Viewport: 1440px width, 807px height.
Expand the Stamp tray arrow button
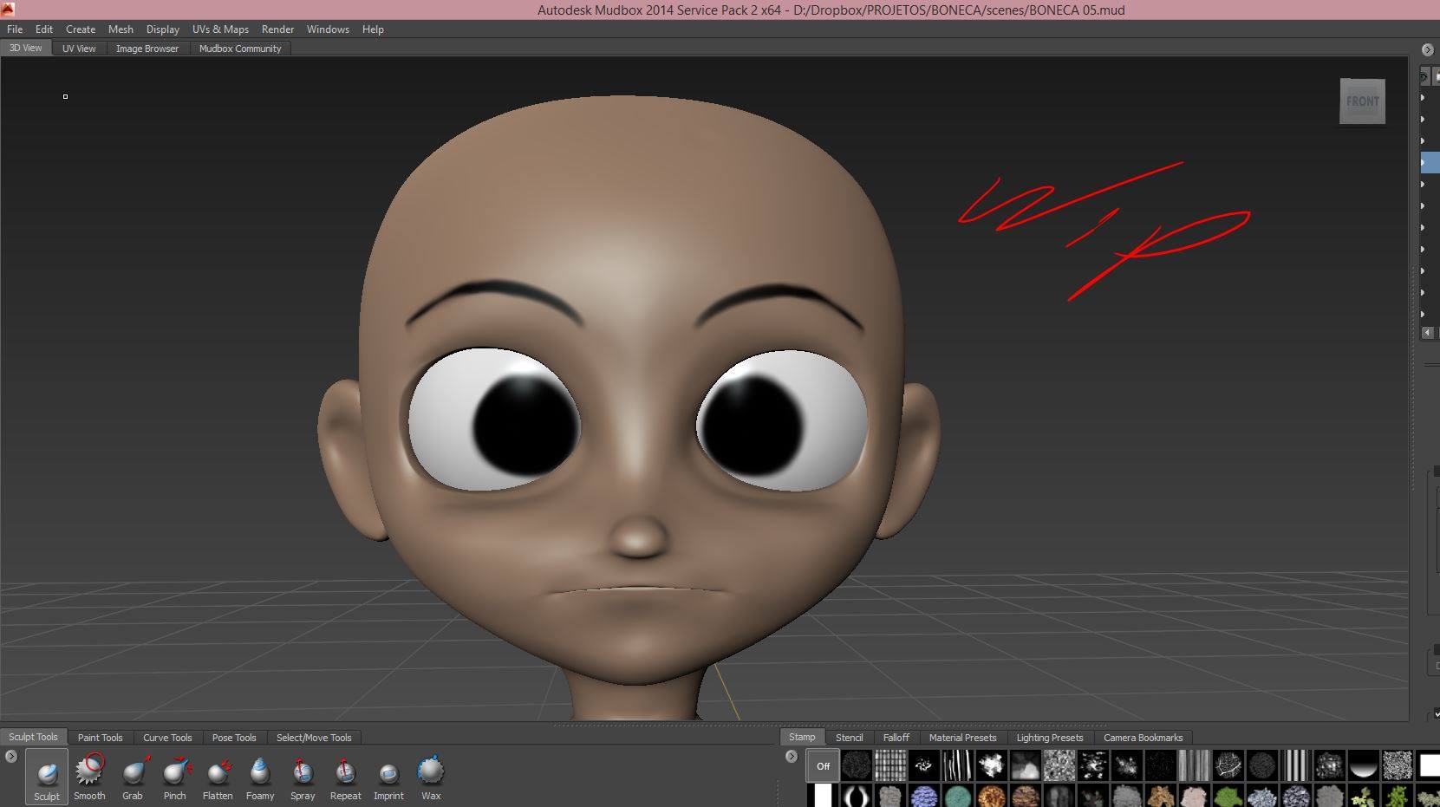click(792, 757)
